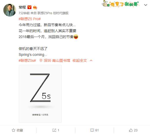This screenshot has height=135, width=150.
Task: Click the 7分钟前 timestamp
Action: (x=24, y=13)
